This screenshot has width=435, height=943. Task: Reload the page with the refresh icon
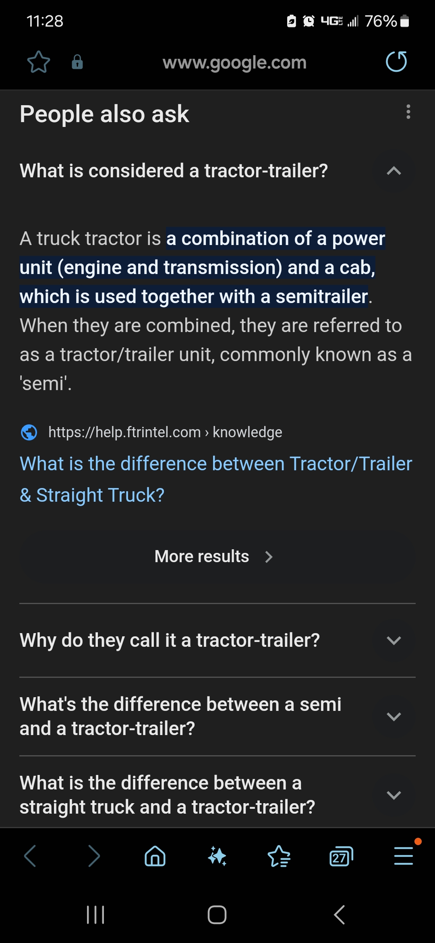click(396, 62)
